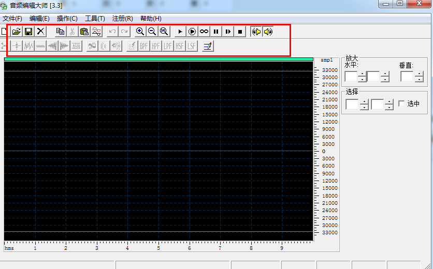Screen dimensions: 433x269
Task: Start playback with the play triangle
Action: pos(180,32)
